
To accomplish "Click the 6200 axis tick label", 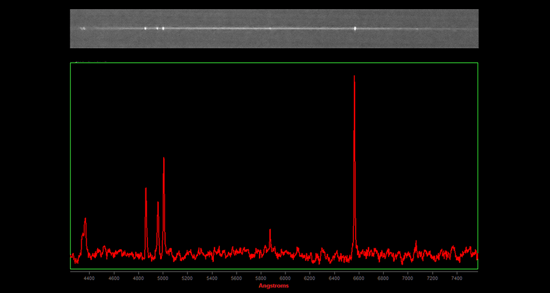I will coord(310,278).
